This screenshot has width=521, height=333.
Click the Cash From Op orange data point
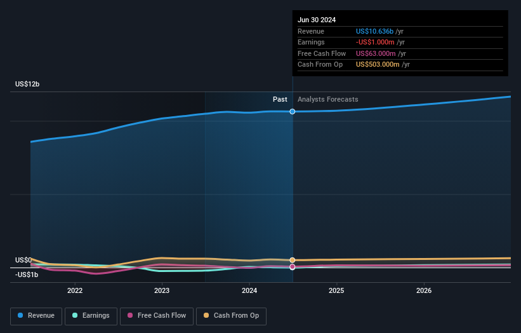click(x=293, y=260)
